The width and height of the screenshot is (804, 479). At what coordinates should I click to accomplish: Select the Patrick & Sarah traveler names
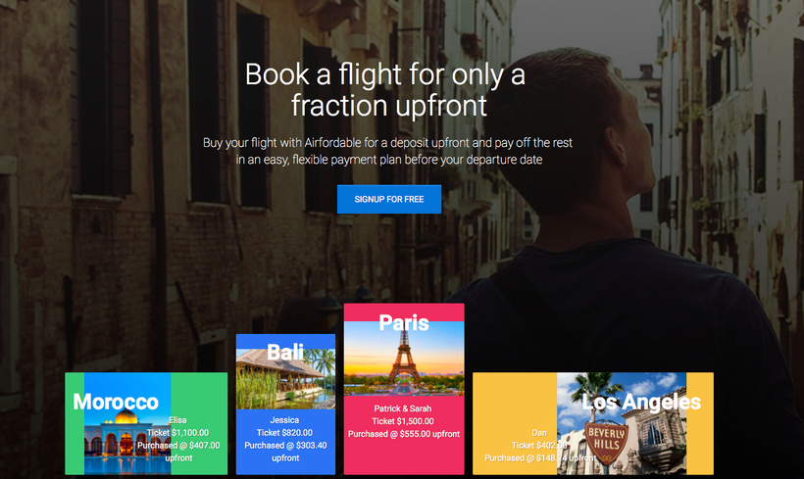403,408
